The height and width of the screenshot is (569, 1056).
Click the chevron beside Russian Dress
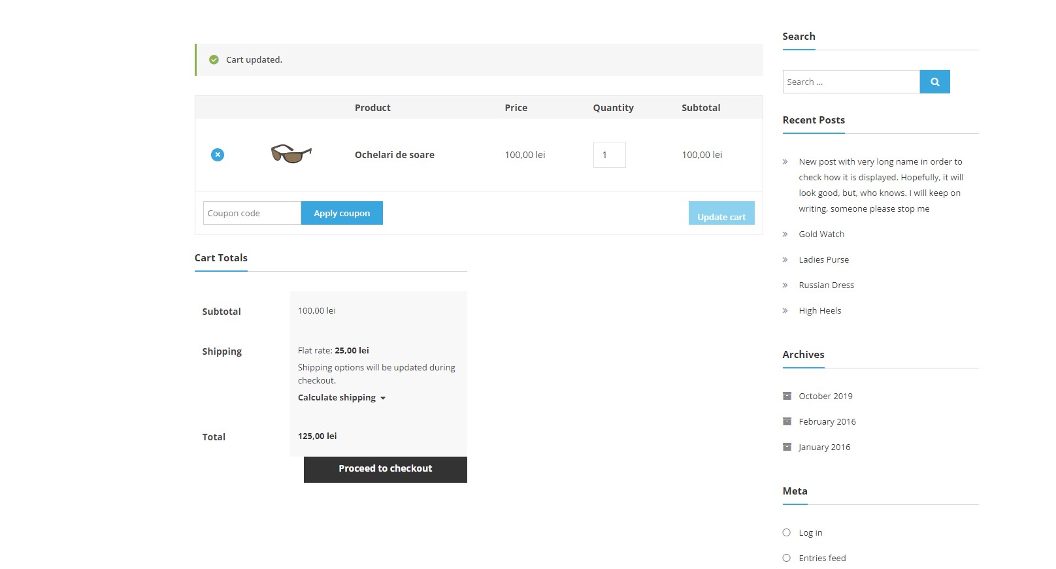(785, 285)
